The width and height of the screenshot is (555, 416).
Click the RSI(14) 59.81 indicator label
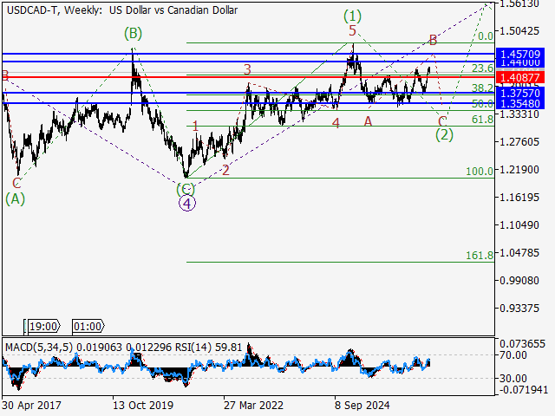pos(208,348)
